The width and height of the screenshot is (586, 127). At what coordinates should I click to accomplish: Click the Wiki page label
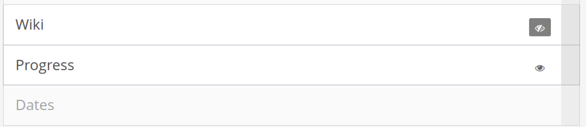point(30,24)
